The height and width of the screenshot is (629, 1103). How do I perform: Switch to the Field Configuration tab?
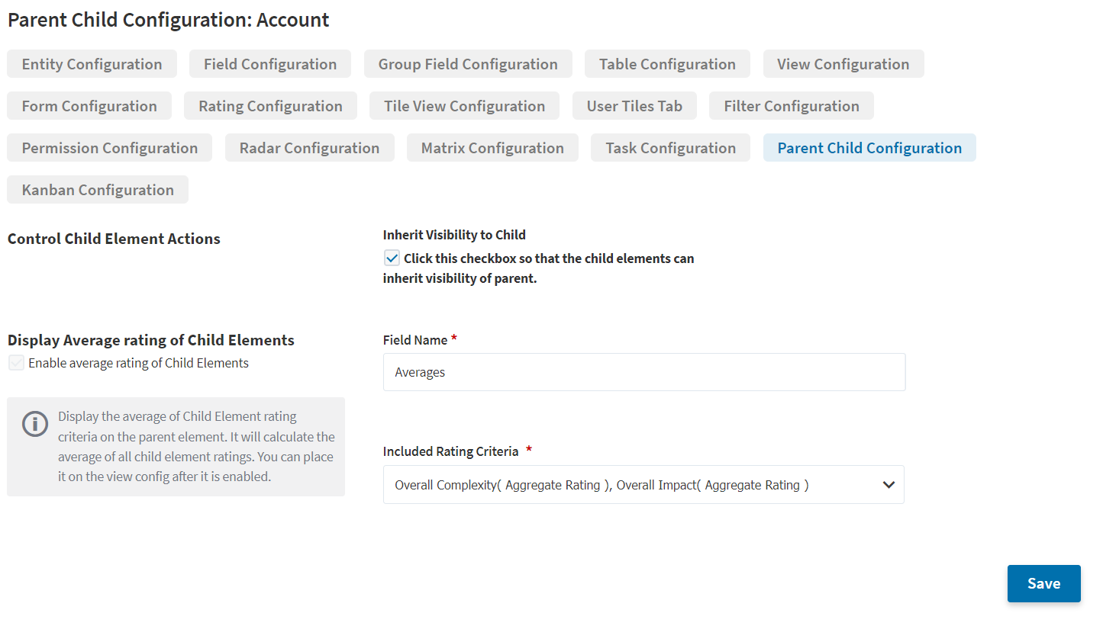[269, 64]
